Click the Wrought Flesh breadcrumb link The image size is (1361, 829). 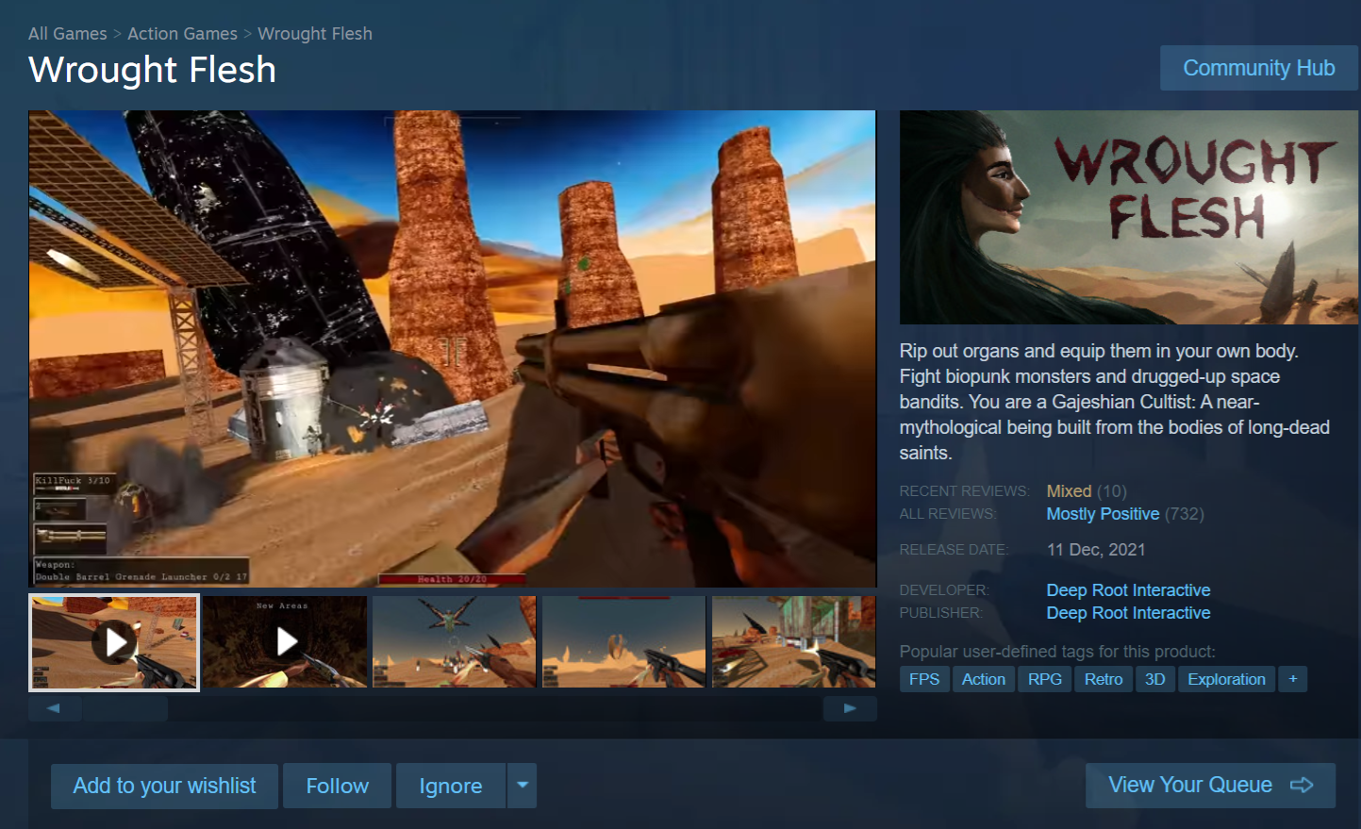coord(315,34)
